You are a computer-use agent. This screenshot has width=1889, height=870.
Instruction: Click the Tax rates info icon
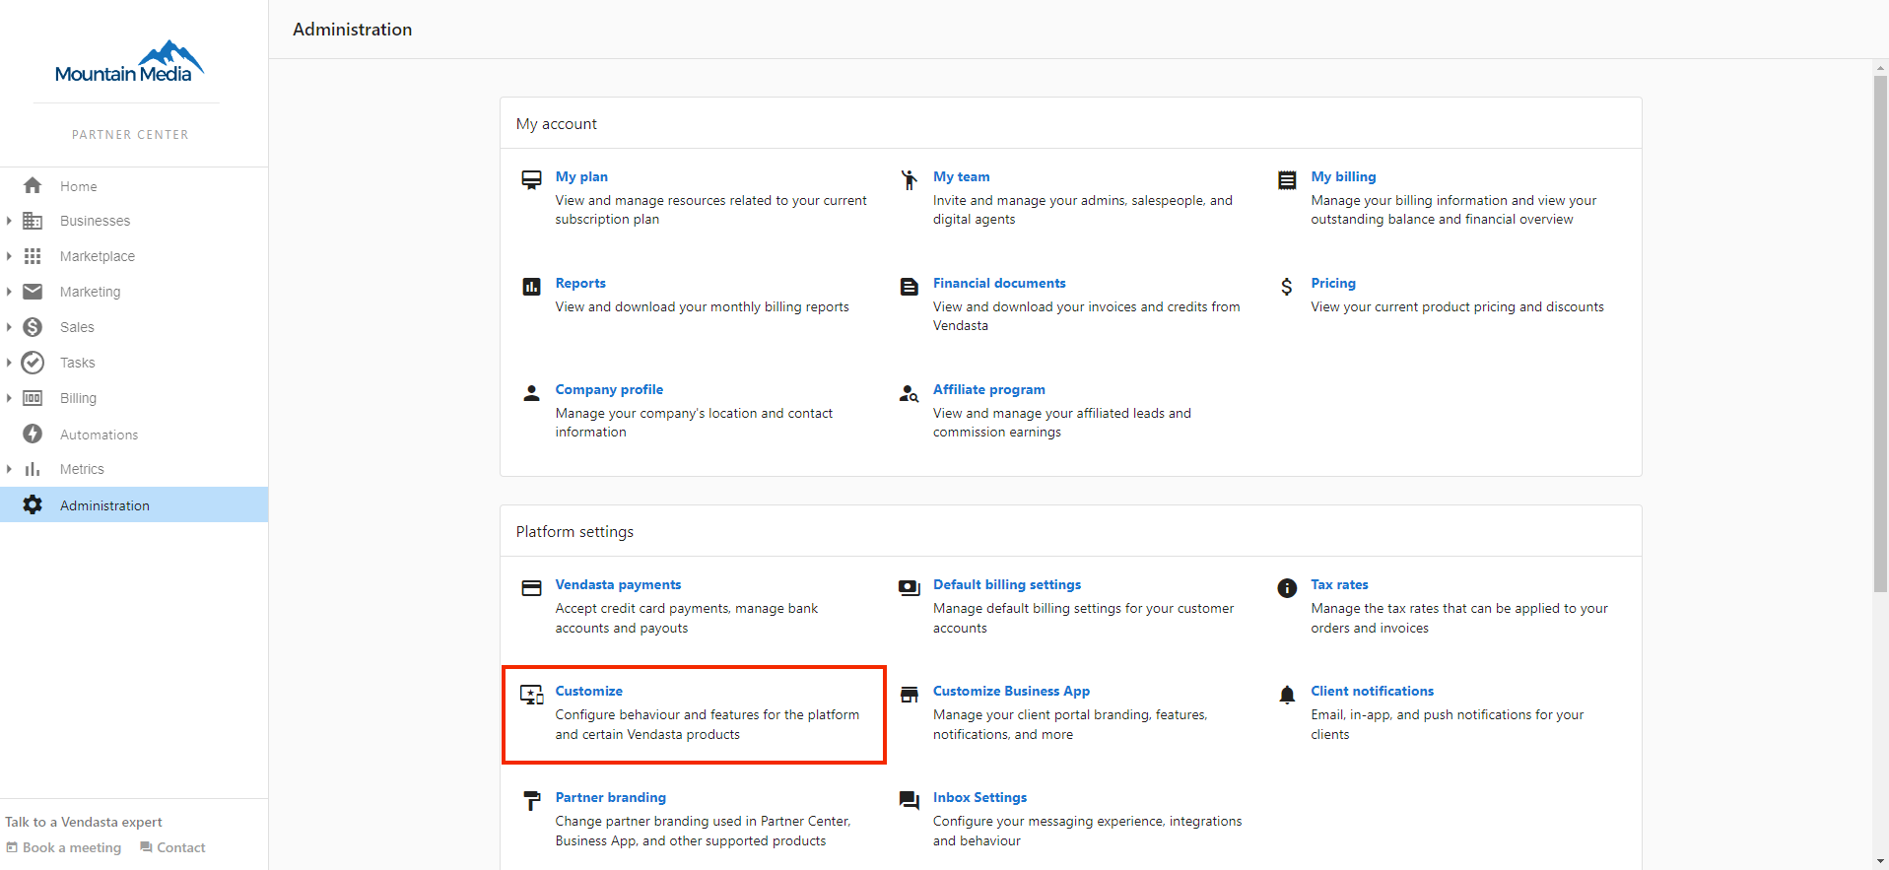1287,588
